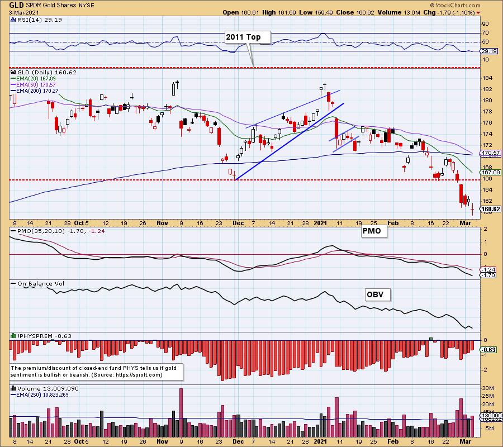This screenshot has height=447, width=503.
Task: Click the '3-Mar-2021' chart date
Action: pos(24,12)
